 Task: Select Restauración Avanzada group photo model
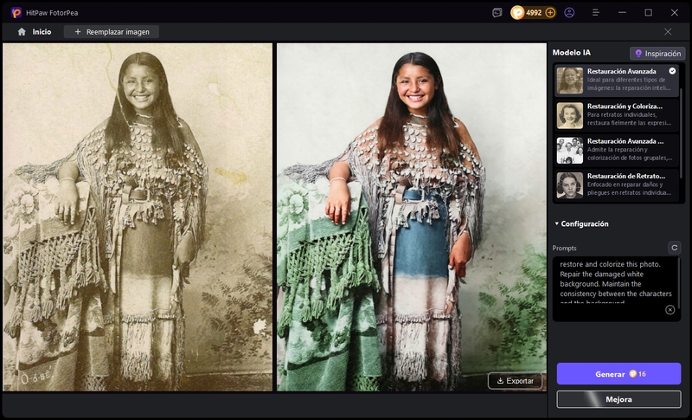point(616,150)
